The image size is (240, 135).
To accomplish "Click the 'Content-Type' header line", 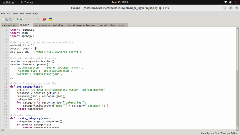I will [x=44, y=71].
